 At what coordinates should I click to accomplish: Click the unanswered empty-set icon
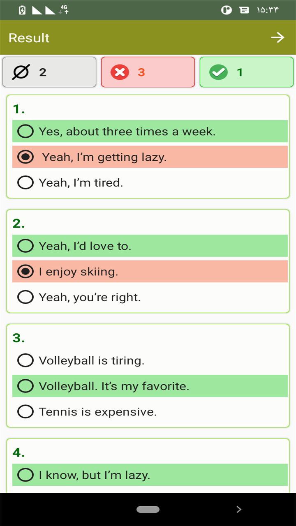21,72
